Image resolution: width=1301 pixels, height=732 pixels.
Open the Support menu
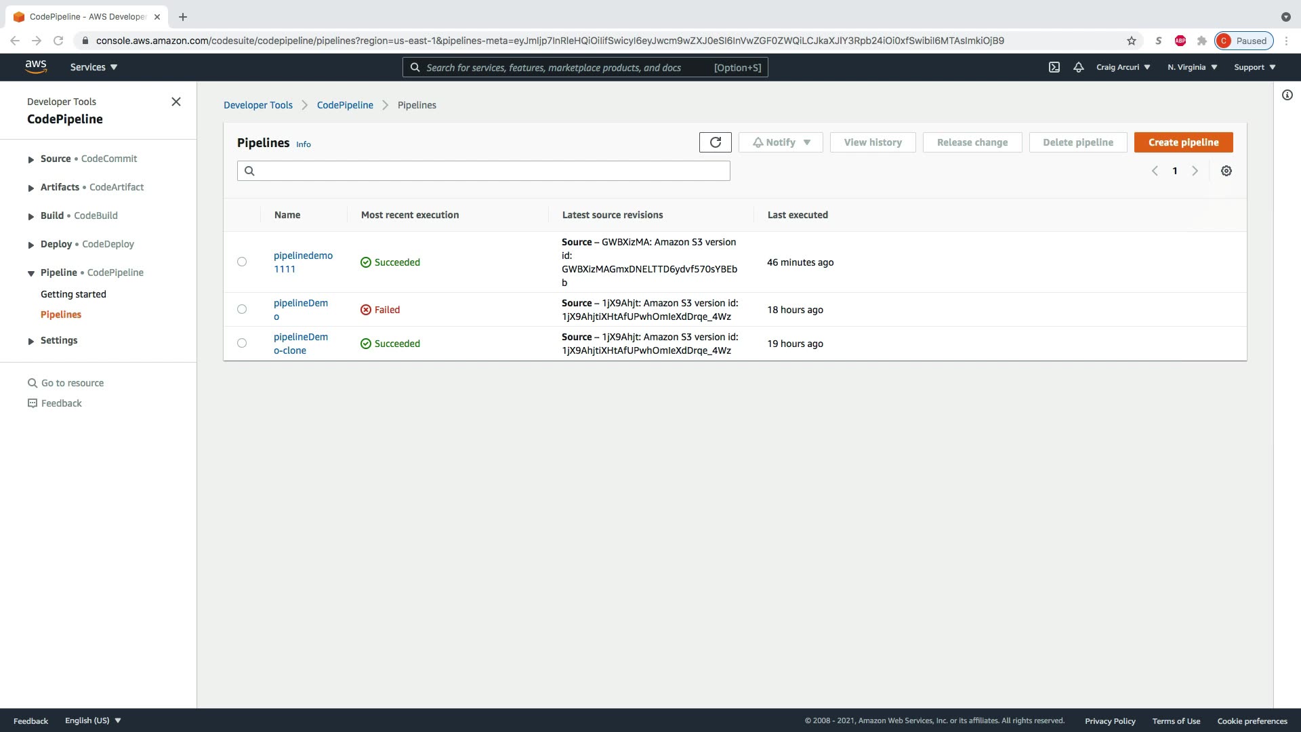(x=1254, y=67)
